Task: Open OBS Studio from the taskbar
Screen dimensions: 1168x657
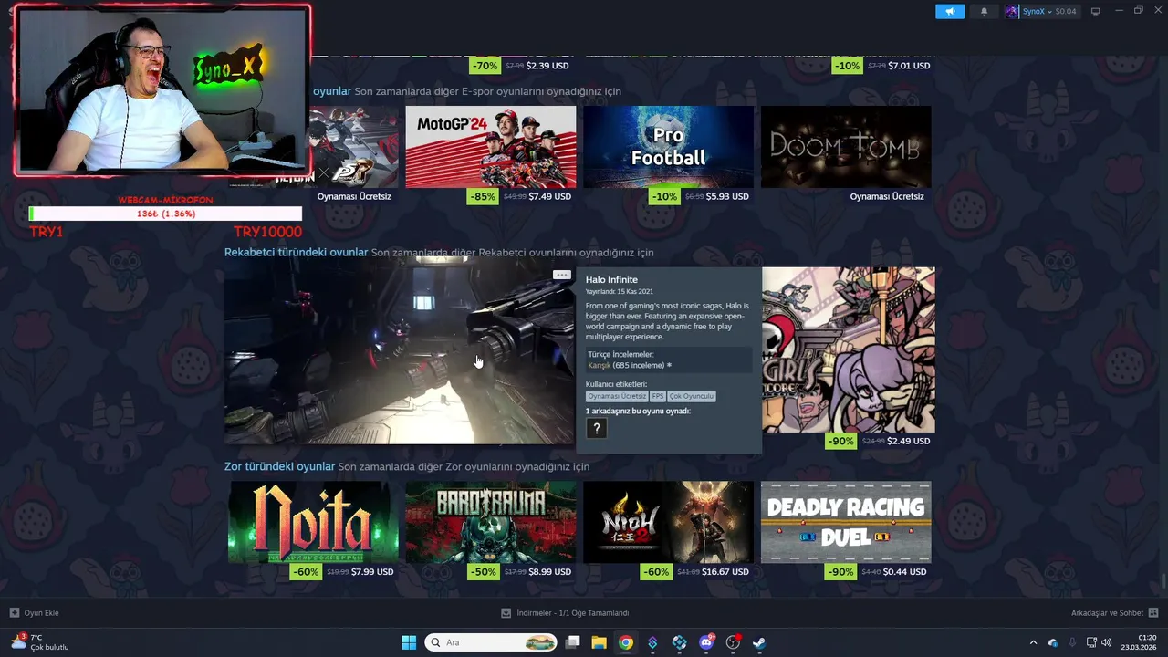Action: (733, 642)
